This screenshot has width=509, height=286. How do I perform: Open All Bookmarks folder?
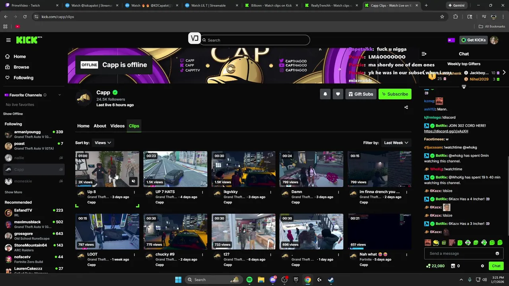point(492,27)
